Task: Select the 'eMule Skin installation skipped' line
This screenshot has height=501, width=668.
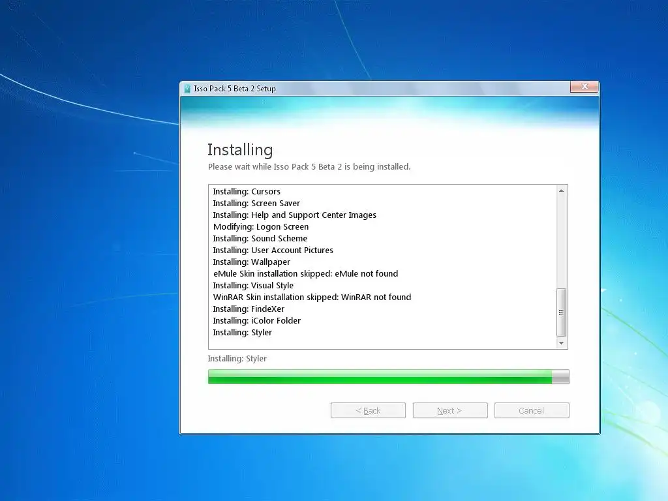Action: pyautogui.click(x=305, y=273)
